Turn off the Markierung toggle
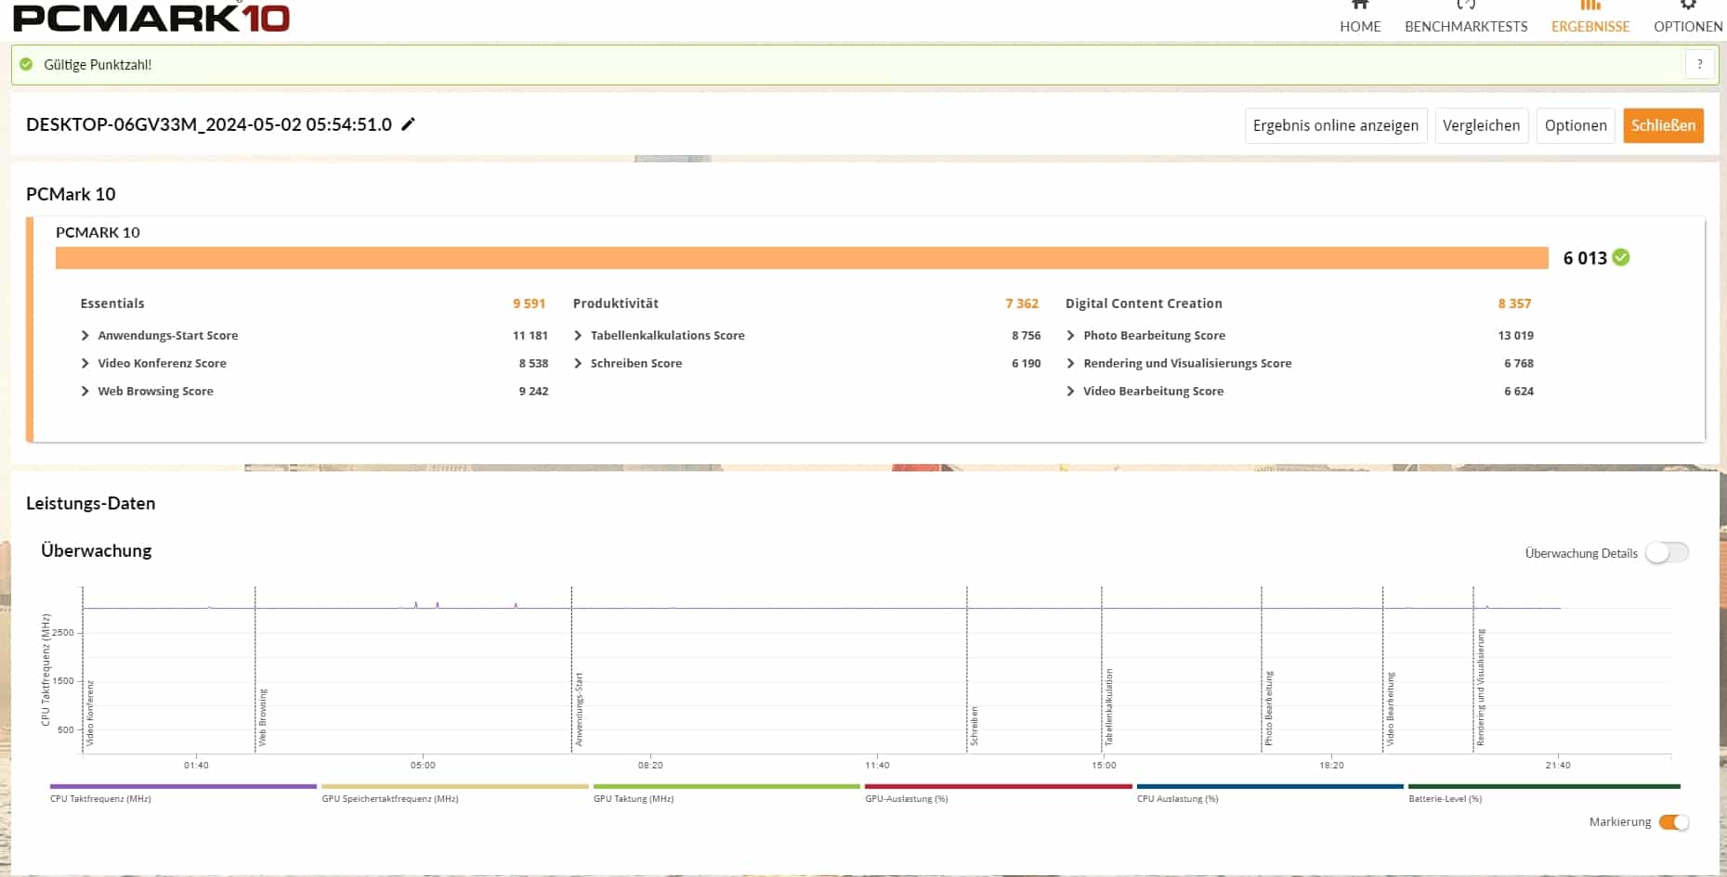The width and height of the screenshot is (1727, 877). point(1673,822)
